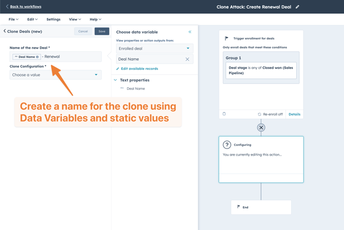Screen dimensions: 344x230
Task: Click the pencil icon to rename workflow
Action: coord(297,7)
